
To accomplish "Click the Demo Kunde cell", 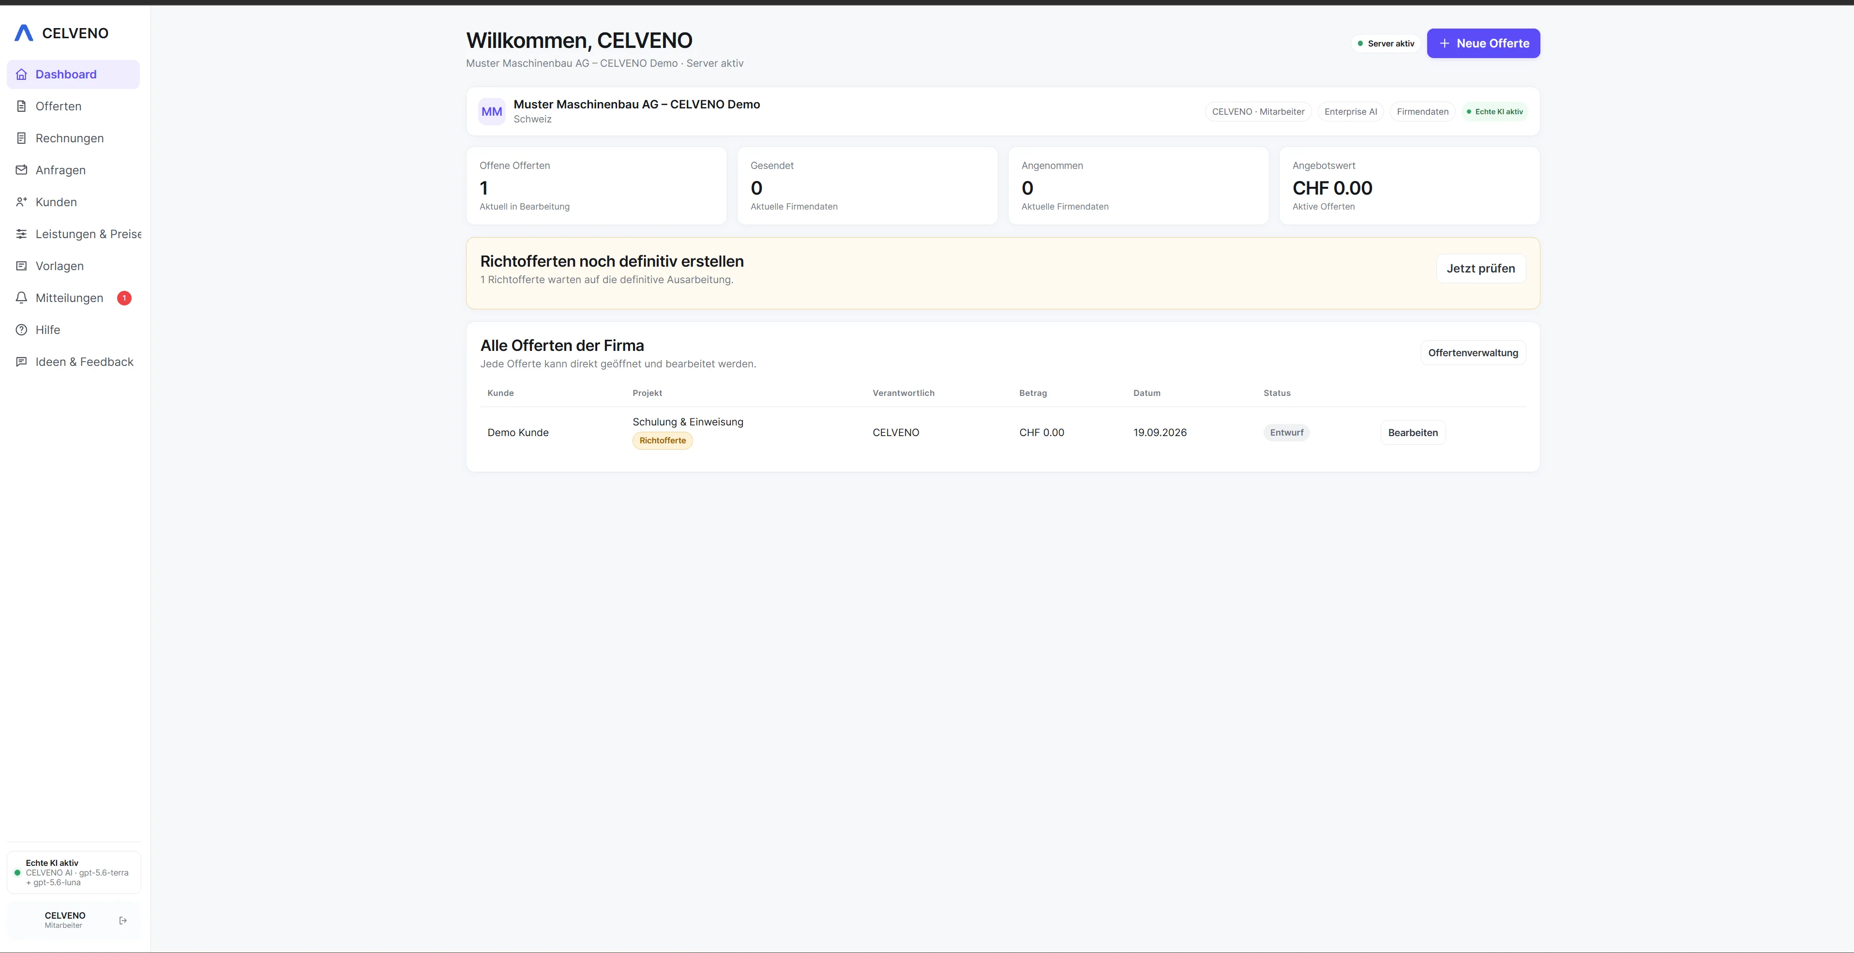I will (x=518, y=433).
